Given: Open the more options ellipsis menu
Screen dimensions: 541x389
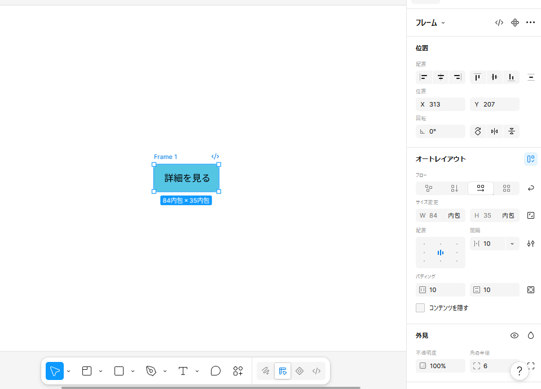Looking at the screenshot, I should pyautogui.click(x=530, y=23).
